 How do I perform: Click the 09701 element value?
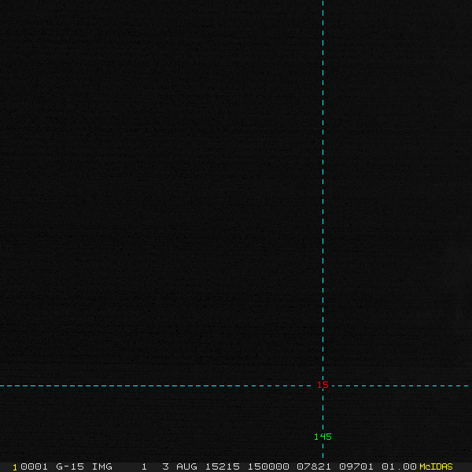(356, 466)
